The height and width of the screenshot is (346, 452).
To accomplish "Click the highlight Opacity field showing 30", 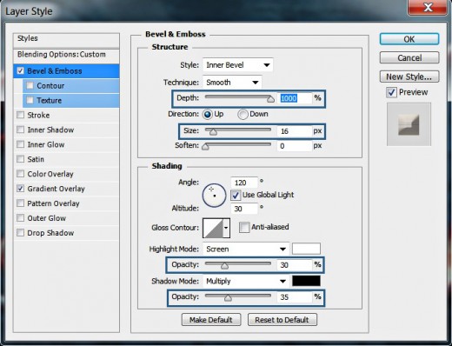I will coord(295,265).
